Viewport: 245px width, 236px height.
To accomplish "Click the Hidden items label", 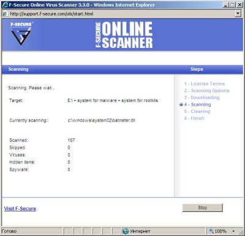I will (22, 162).
